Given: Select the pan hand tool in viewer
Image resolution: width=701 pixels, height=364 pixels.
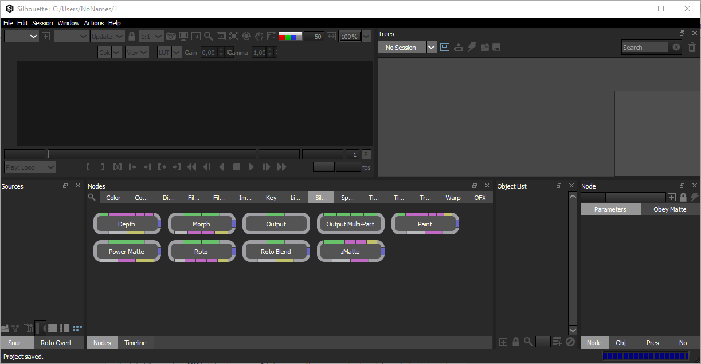Looking at the screenshot, I should pos(259,36).
